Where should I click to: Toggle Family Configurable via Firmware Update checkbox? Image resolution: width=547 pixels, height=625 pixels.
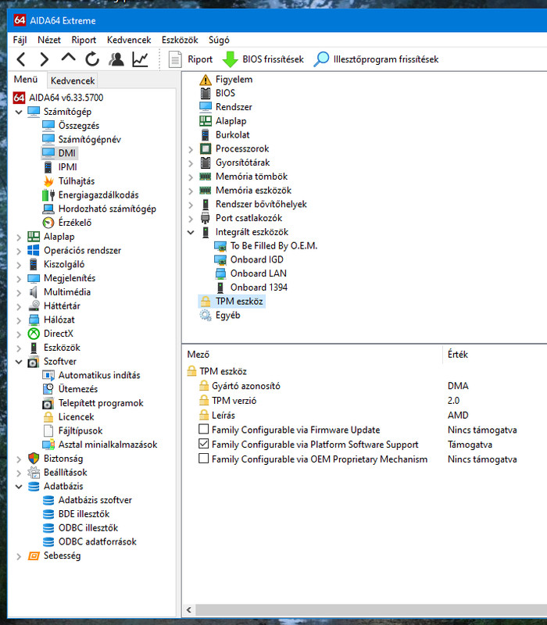pos(203,429)
